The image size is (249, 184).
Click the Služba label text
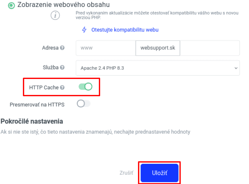coord(50,67)
